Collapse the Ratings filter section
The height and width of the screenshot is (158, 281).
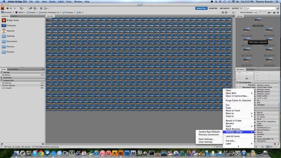pyautogui.click(x=2, y=72)
